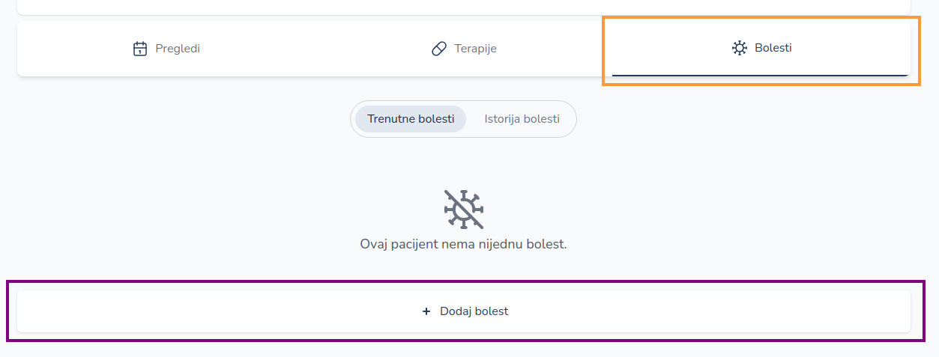This screenshot has height=357, width=939.
Task: Show Trenutne bolesti list
Action: point(411,119)
